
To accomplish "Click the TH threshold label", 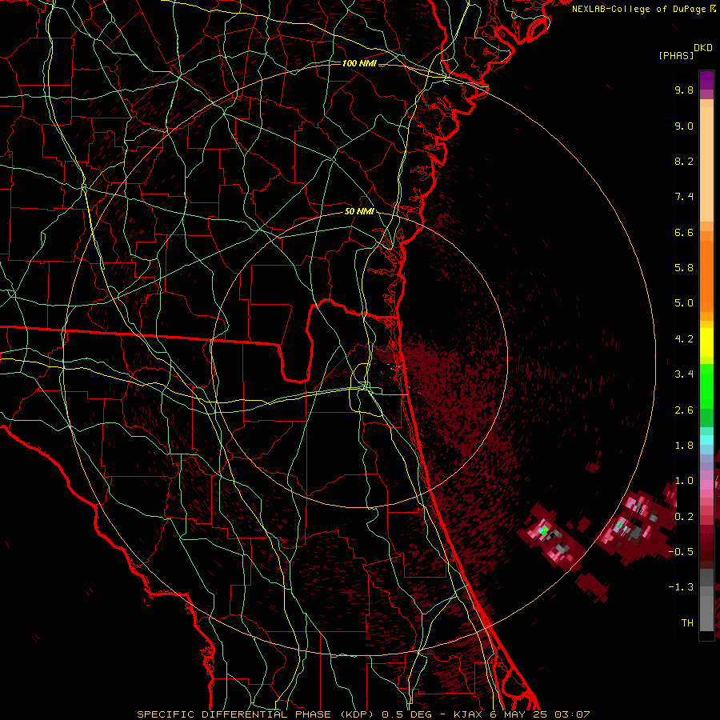I will pyautogui.click(x=687, y=623).
